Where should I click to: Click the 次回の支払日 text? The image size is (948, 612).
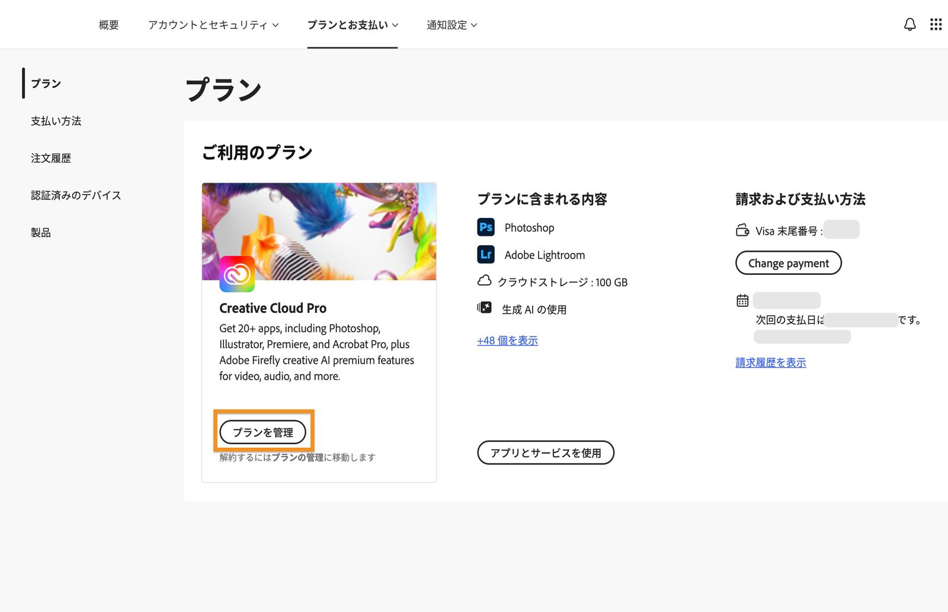click(x=790, y=320)
